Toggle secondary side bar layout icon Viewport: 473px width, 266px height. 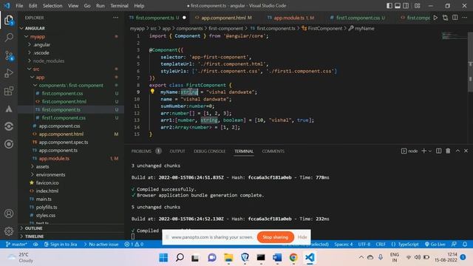pyautogui.click(x=406, y=6)
